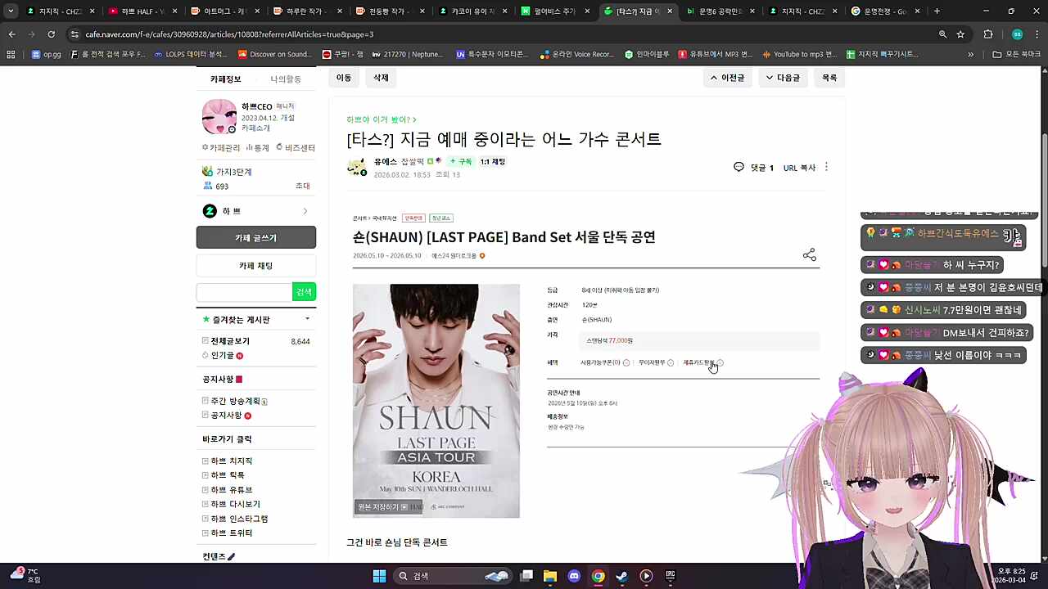
Task: Click the browser page reload icon
Action: [x=51, y=34]
